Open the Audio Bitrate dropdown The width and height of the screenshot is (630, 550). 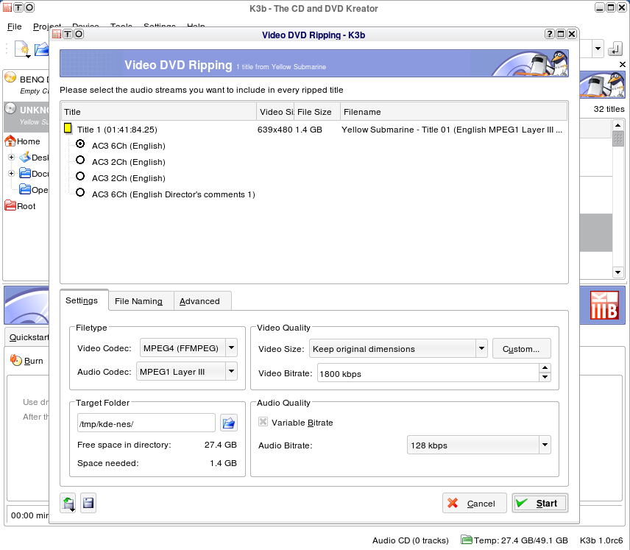point(545,445)
